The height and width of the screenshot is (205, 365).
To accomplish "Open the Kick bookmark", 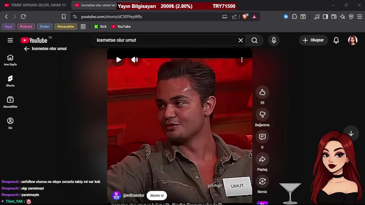I will click(x=100, y=26).
